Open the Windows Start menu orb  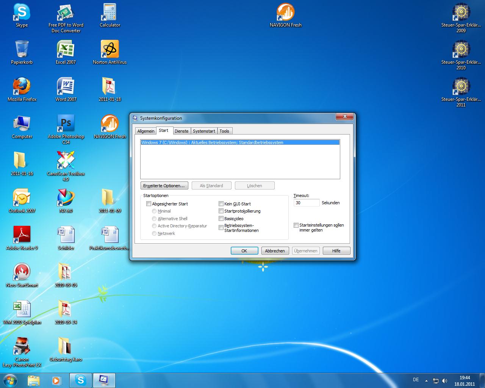(10, 380)
